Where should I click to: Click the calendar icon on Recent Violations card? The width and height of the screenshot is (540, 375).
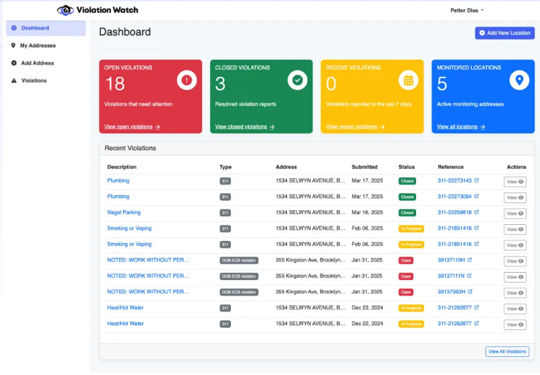pos(409,80)
